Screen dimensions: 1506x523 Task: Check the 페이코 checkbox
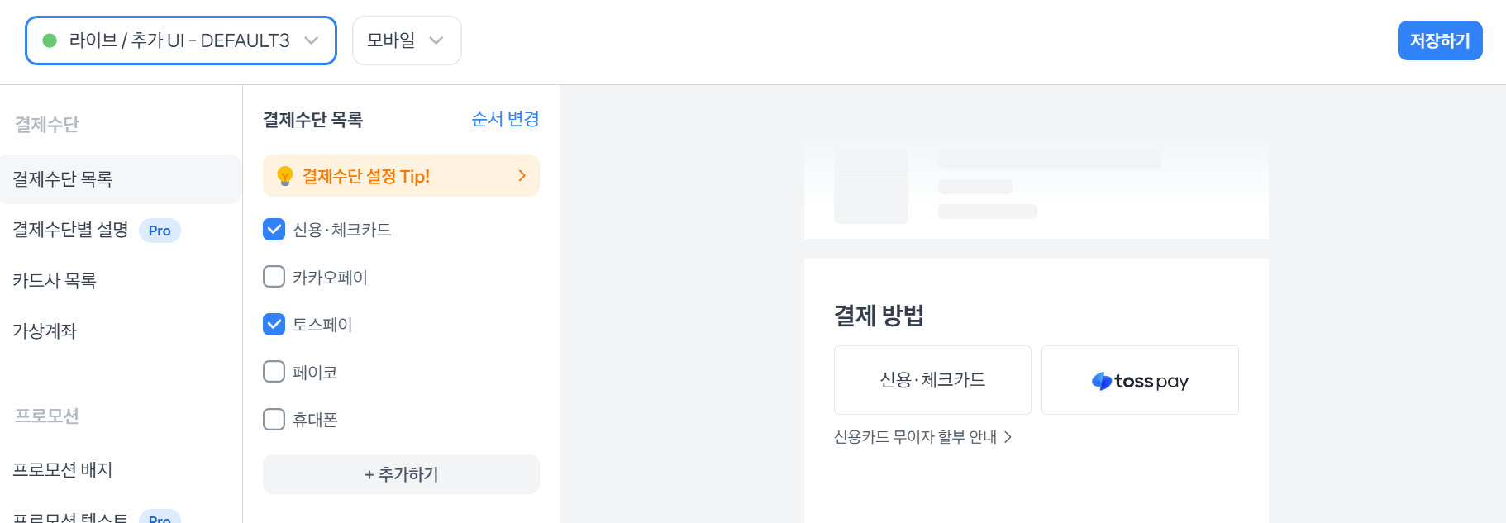point(274,372)
